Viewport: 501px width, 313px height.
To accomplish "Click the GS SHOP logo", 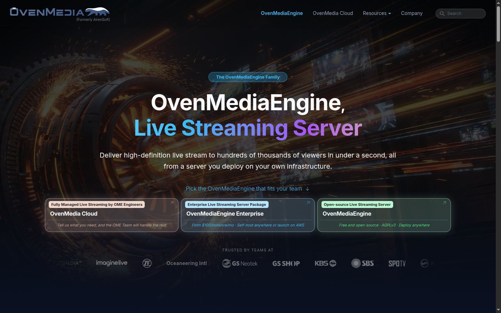I will click(x=286, y=263).
